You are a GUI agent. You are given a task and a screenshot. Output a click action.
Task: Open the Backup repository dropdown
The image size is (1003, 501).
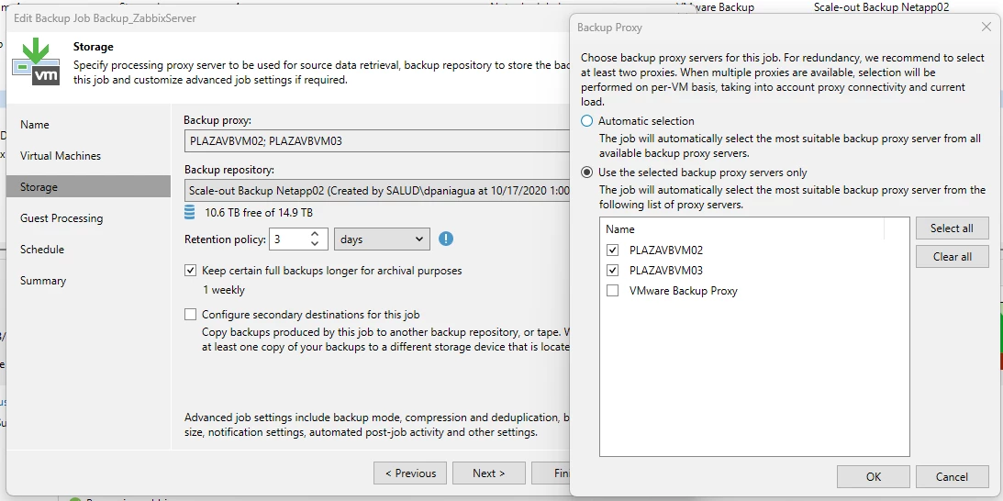click(377, 191)
